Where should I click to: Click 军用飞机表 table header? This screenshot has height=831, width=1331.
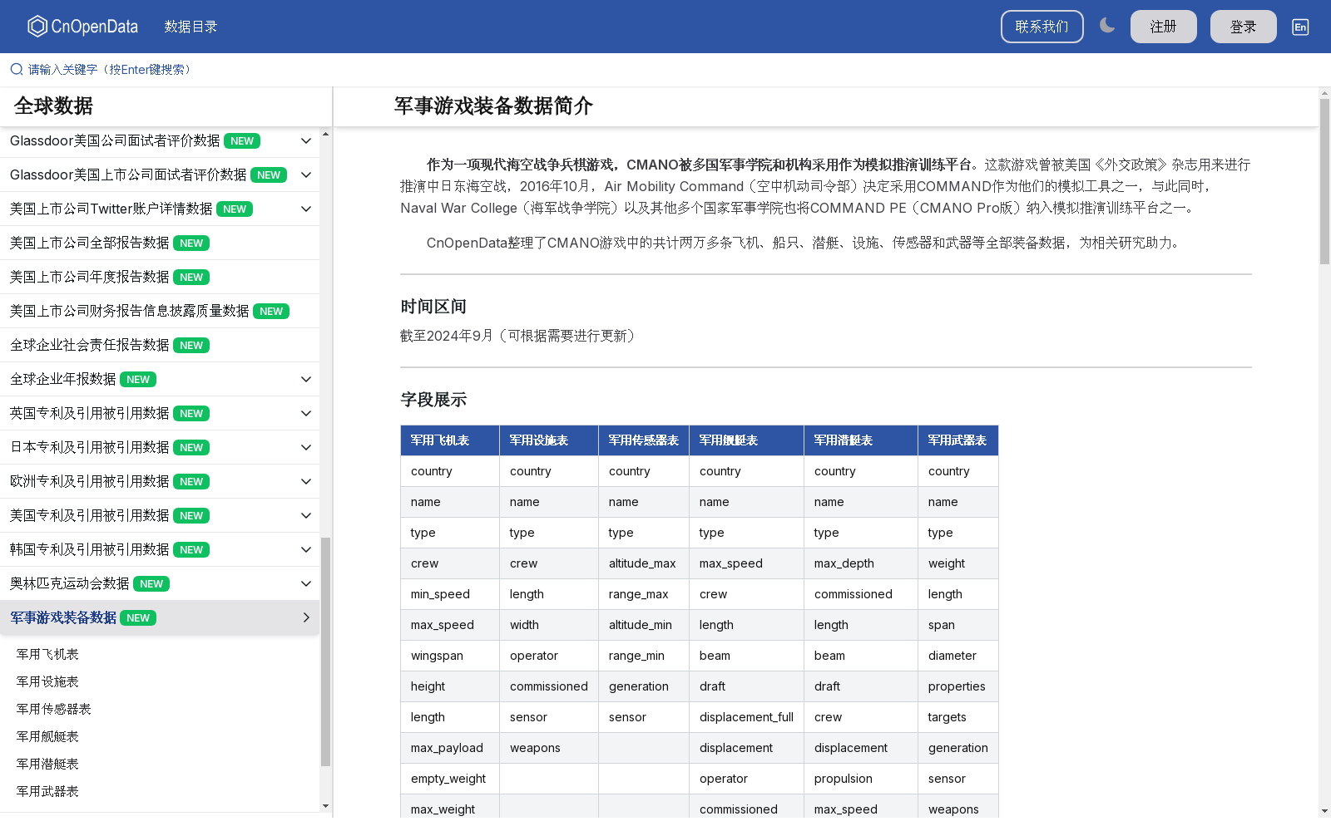[x=450, y=440]
